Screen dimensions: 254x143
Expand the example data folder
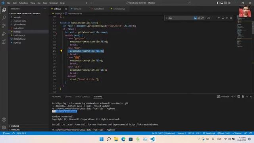click(x=20, y=21)
